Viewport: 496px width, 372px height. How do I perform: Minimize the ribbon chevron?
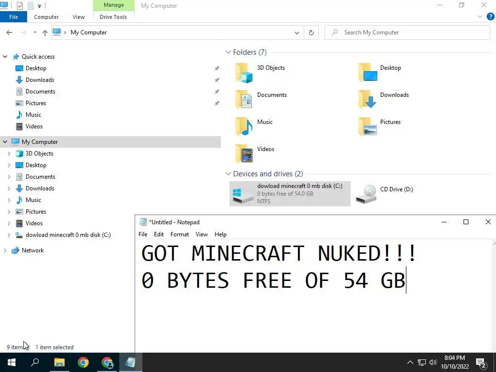480,16
